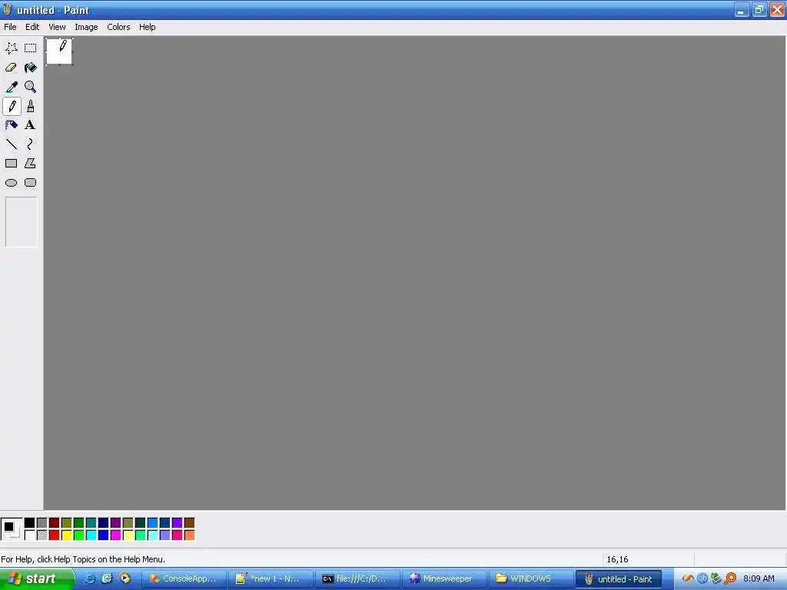Select the straight Line tool

coord(11,144)
